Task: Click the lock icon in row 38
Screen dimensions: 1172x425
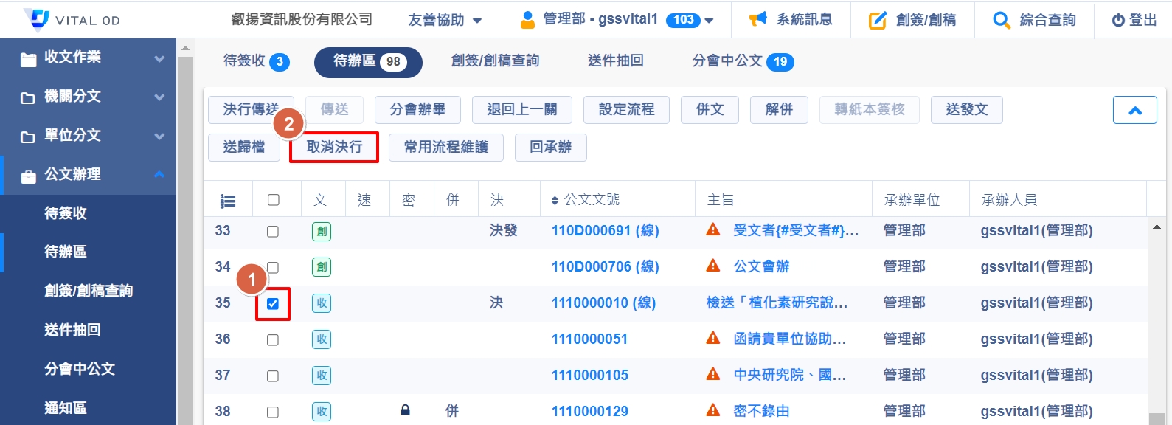Action: [x=405, y=410]
